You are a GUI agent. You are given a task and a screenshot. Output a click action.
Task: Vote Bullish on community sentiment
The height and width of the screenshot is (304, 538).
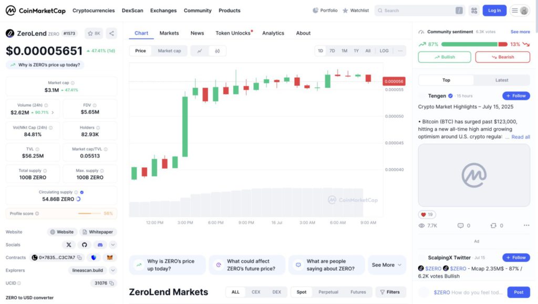coord(444,57)
